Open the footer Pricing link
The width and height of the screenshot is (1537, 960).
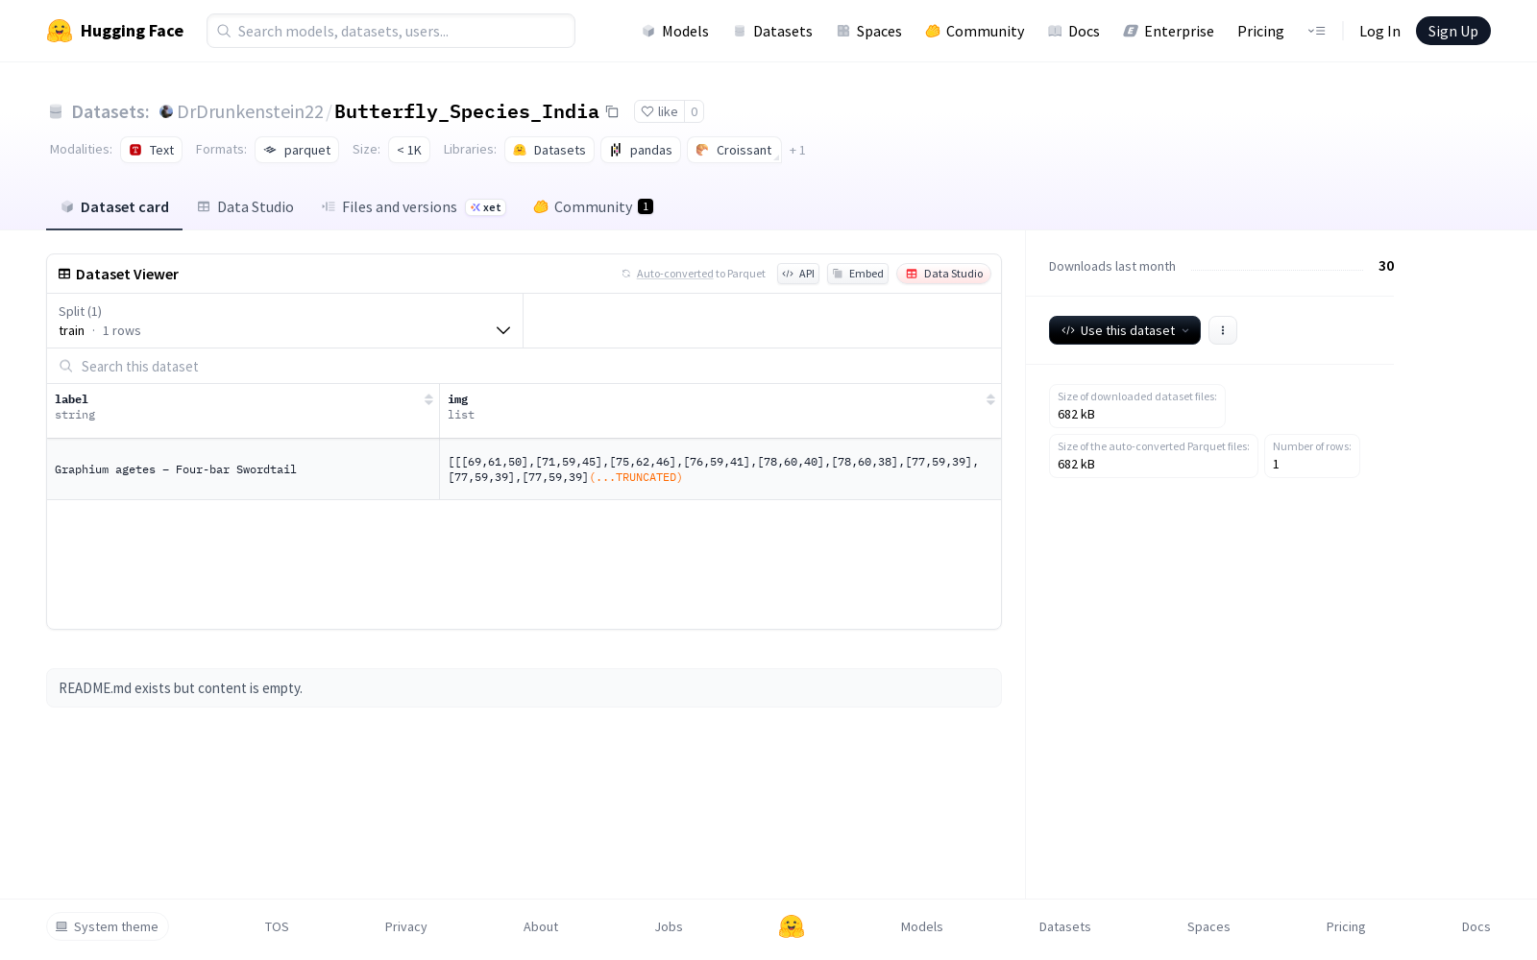pos(1346,926)
